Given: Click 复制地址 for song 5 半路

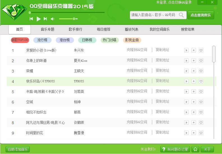Looking at the screenshot, I should pos(162,91).
